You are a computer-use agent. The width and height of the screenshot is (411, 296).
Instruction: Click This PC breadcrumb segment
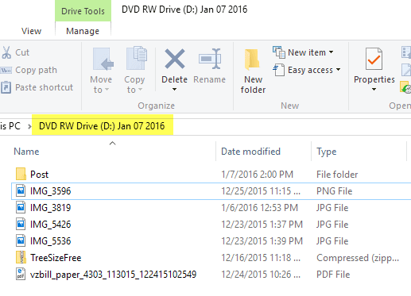click(10, 126)
